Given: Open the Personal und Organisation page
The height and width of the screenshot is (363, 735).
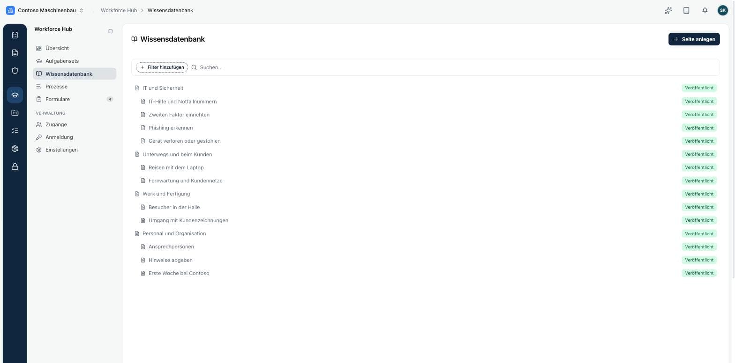Looking at the screenshot, I should 174,233.
